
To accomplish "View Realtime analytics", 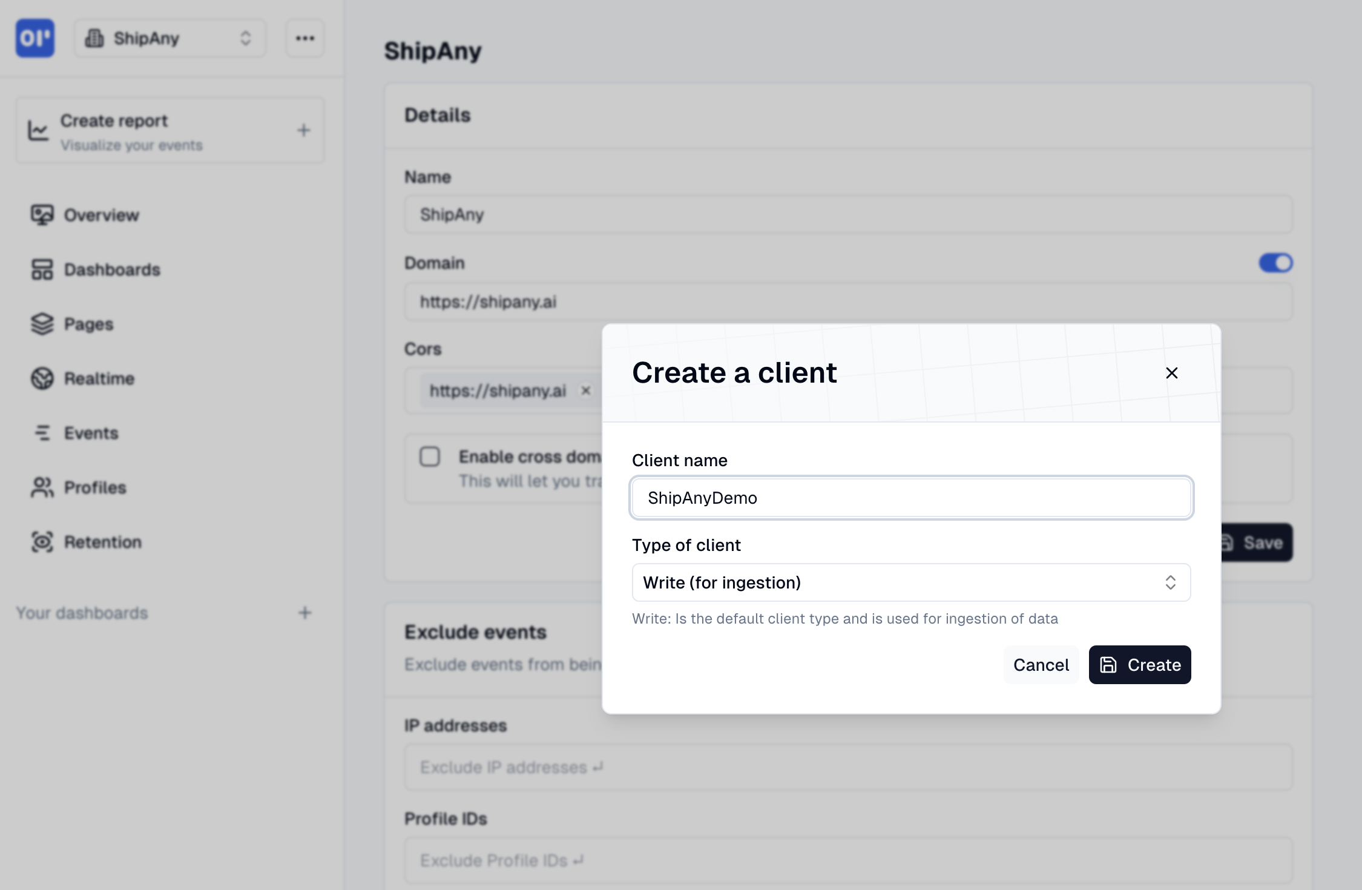I will pyautogui.click(x=100, y=378).
